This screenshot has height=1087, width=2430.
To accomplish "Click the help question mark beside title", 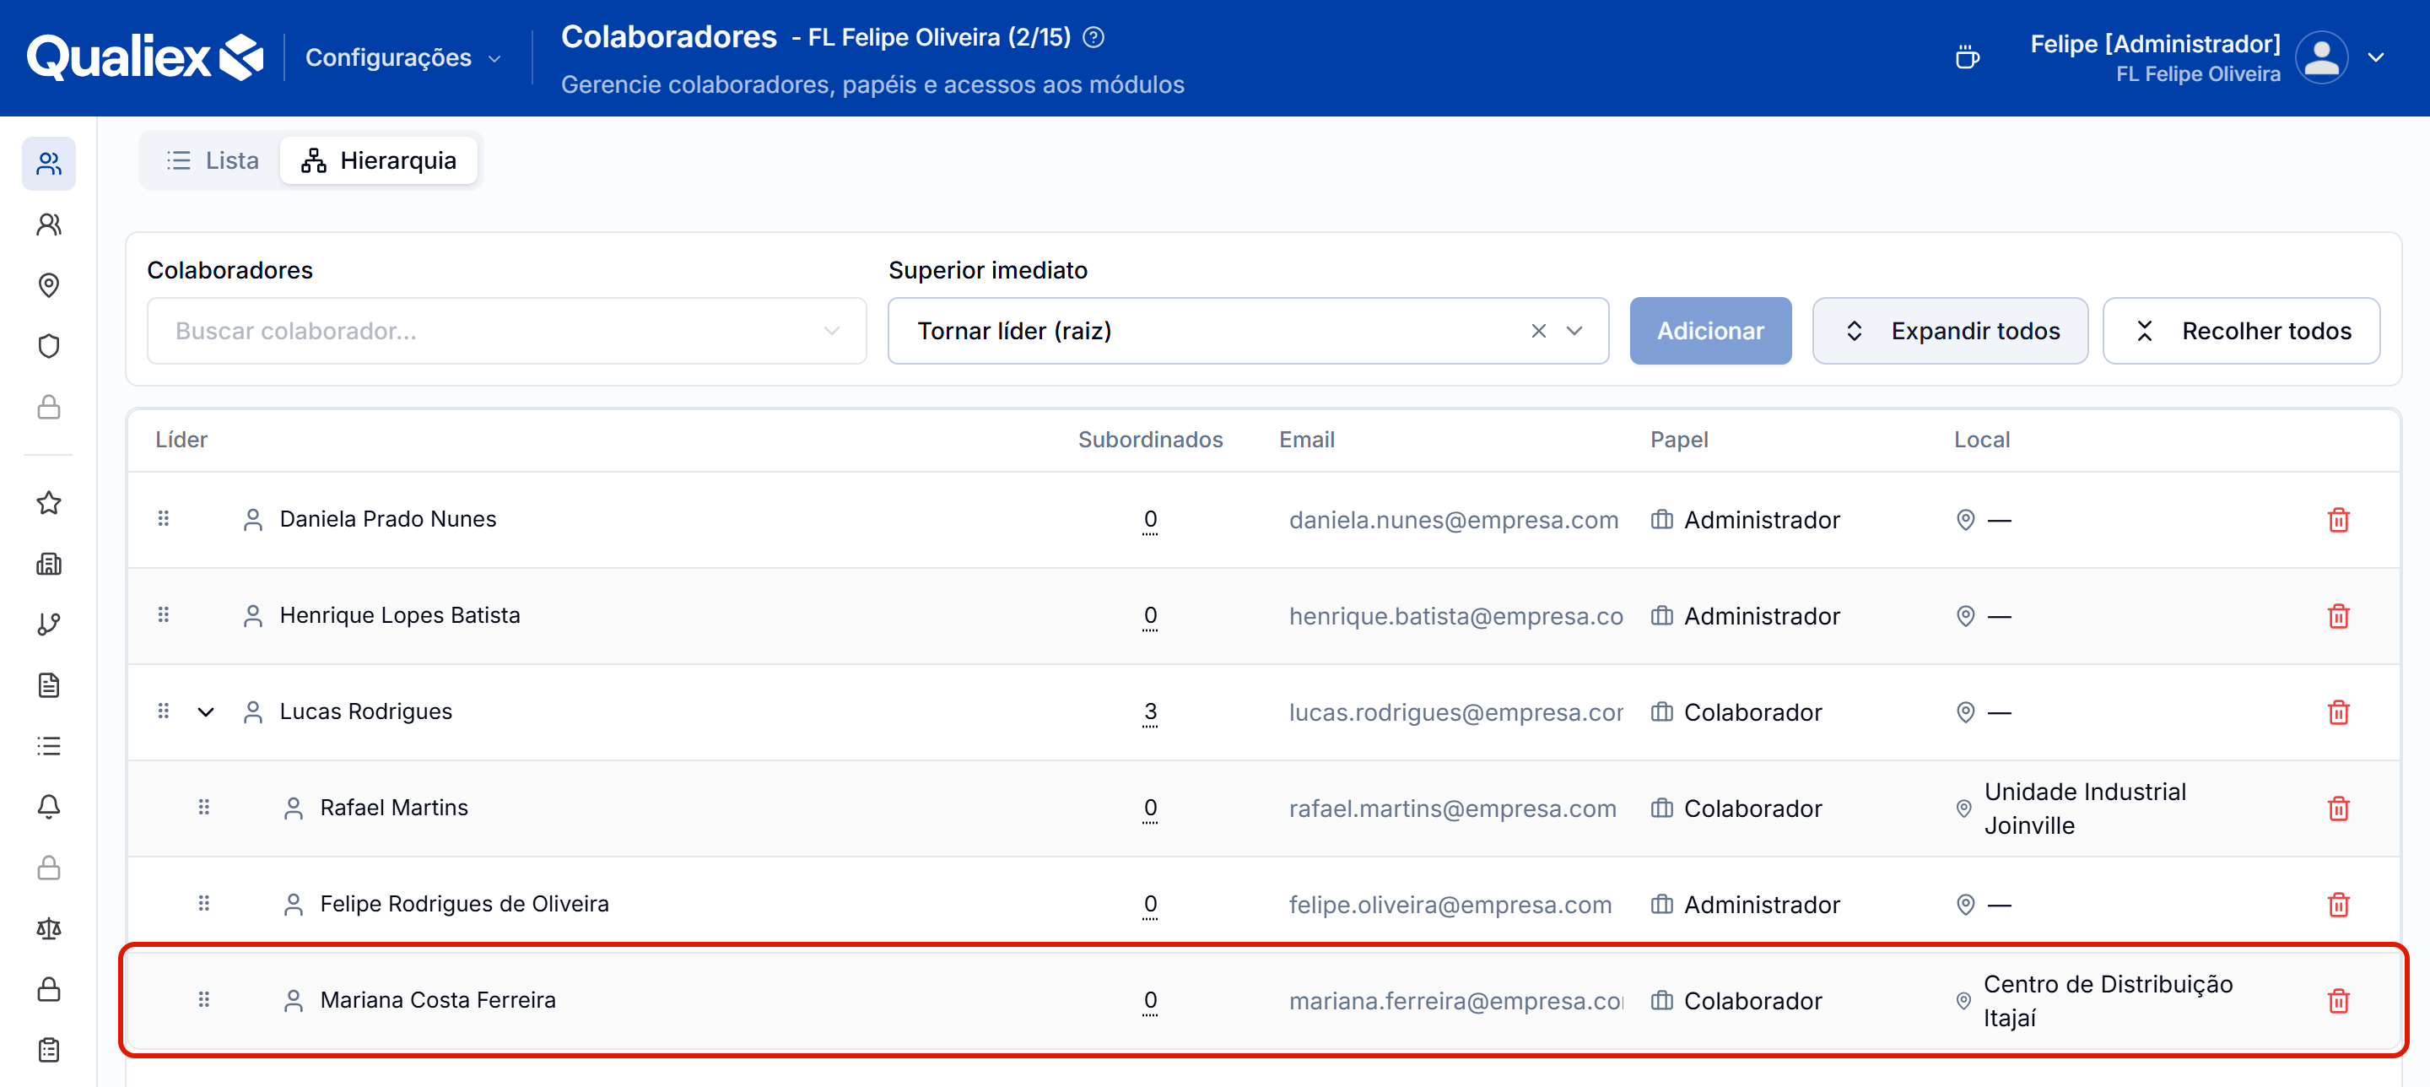I will (1093, 37).
